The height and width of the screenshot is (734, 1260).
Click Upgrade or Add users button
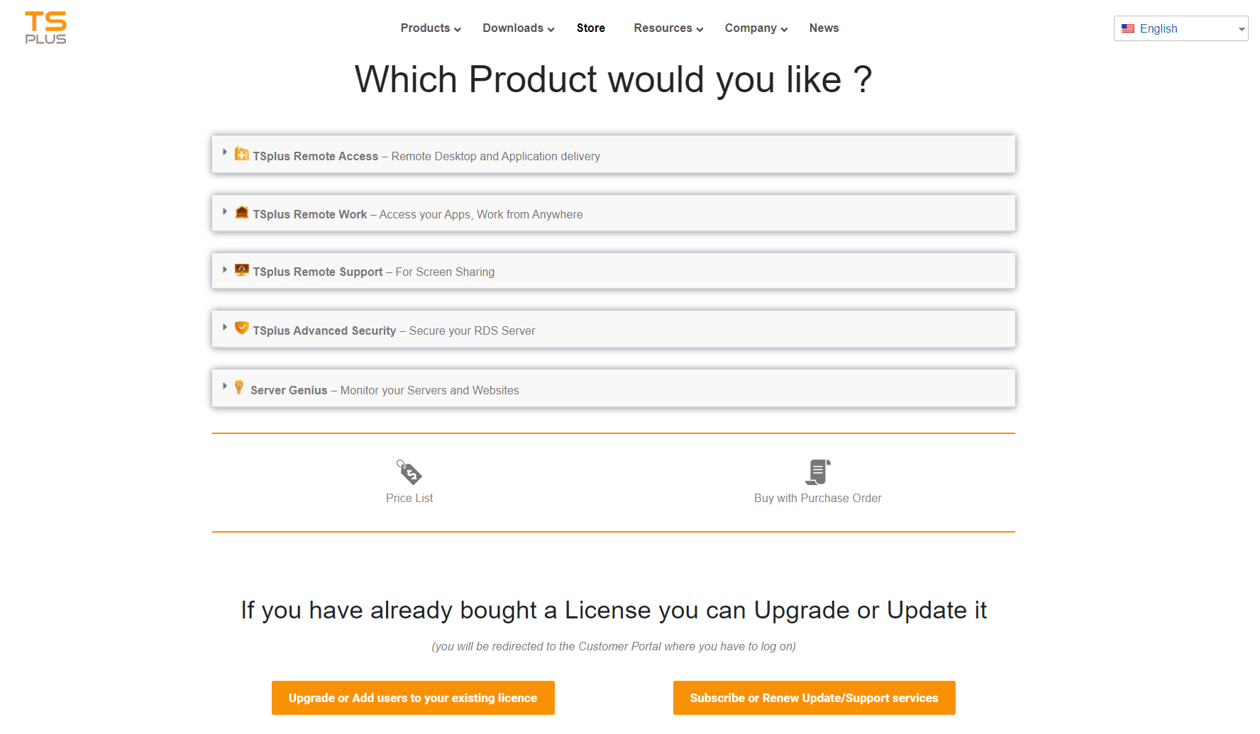click(x=413, y=698)
